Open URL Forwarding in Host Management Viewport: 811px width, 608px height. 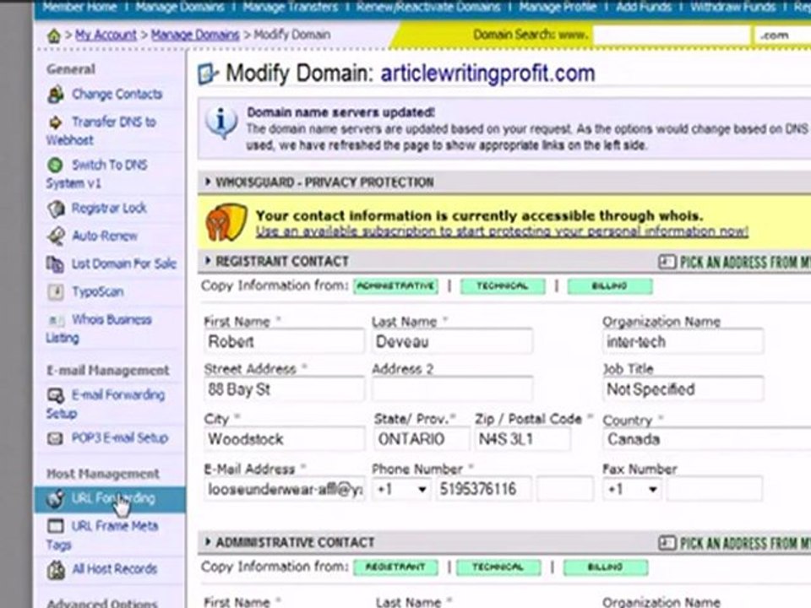click(x=110, y=499)
